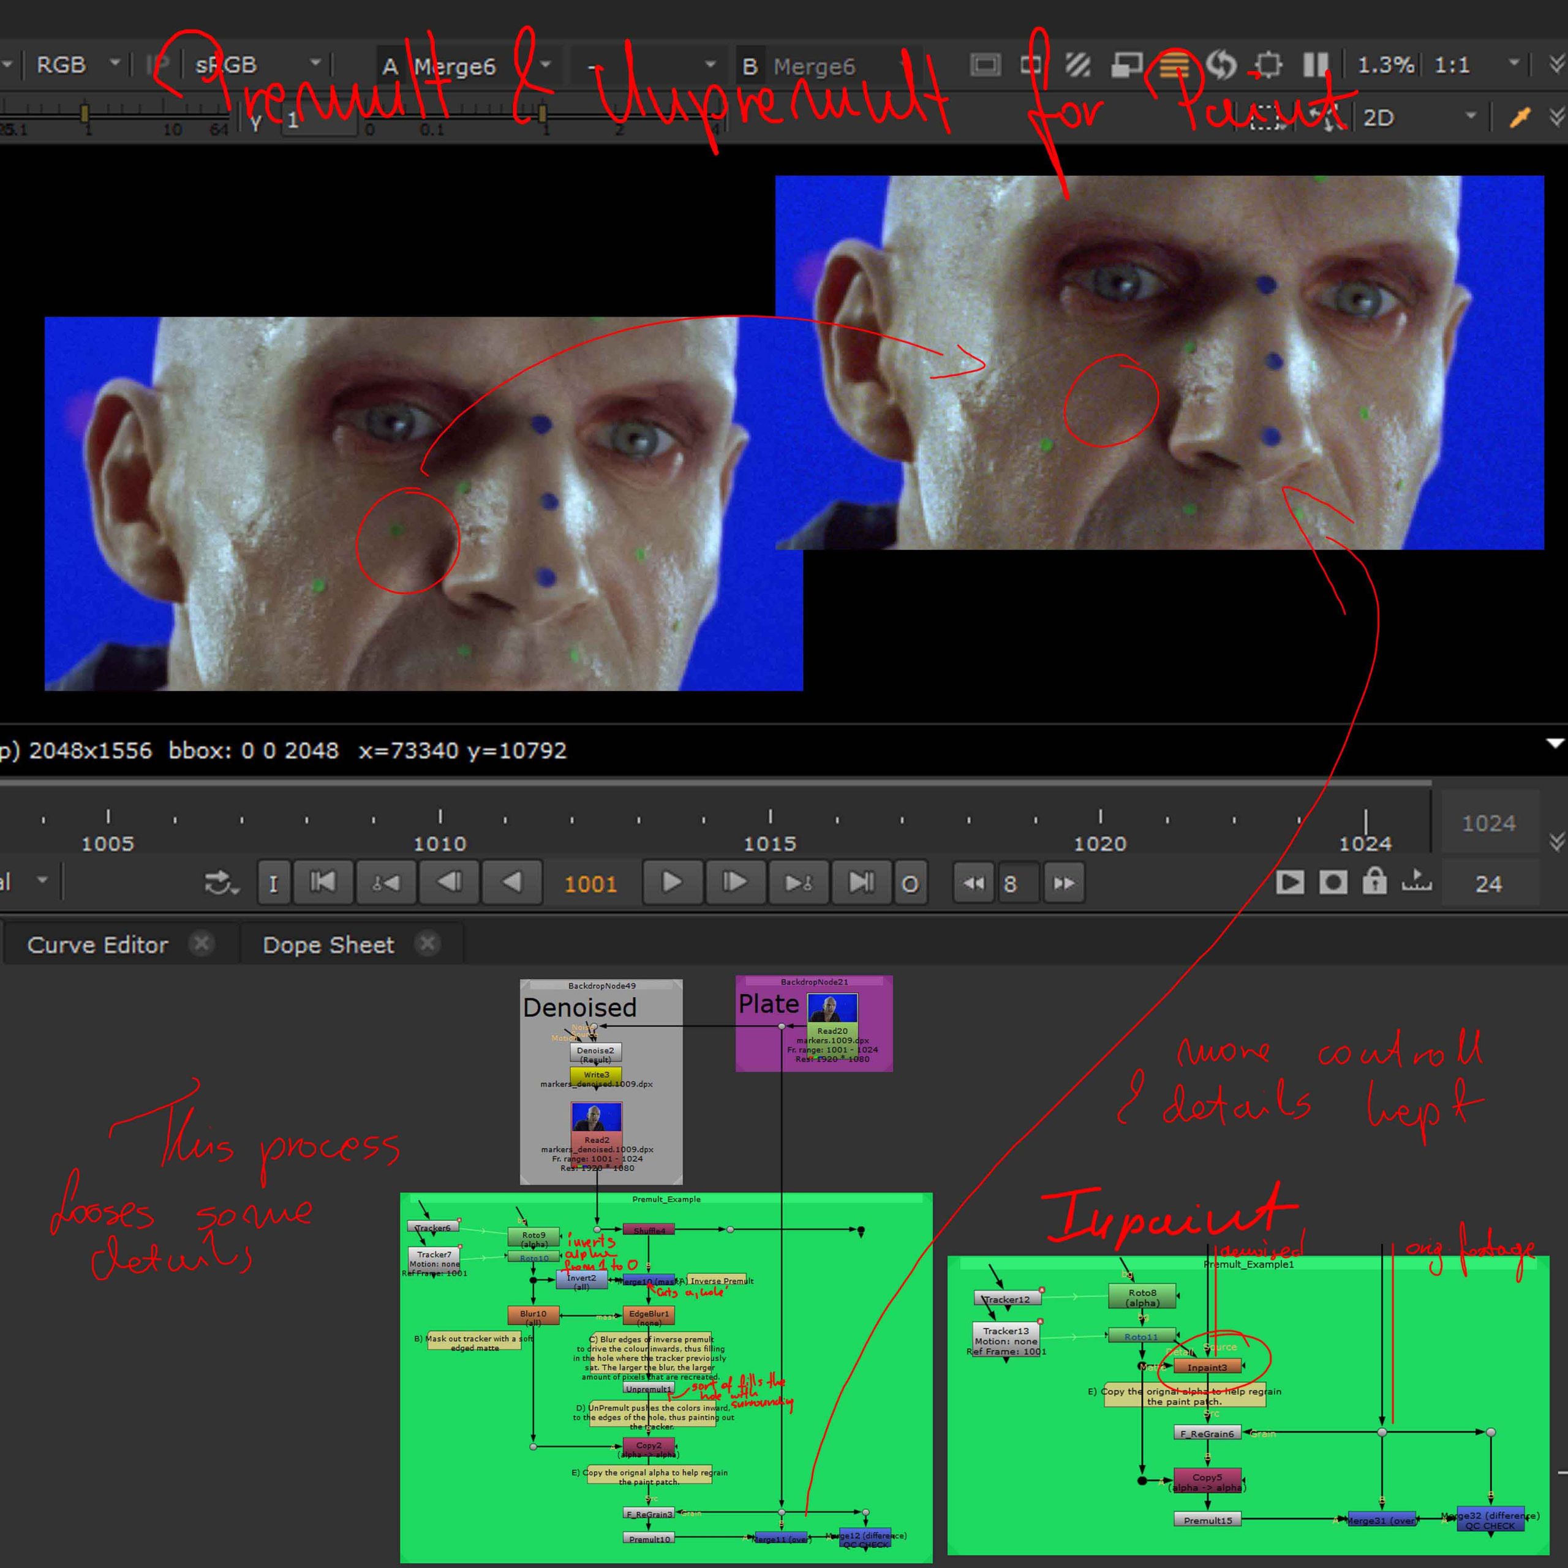
Task: Select the Unpremult1 node
Action: pos(649,1389)
